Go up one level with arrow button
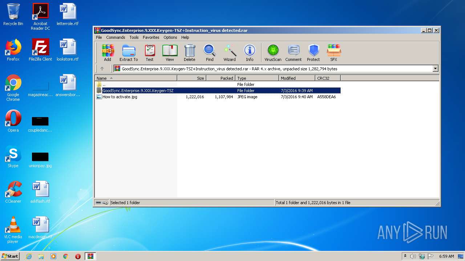The width and height of the screenshot is (465, 261). coord(102,69)
